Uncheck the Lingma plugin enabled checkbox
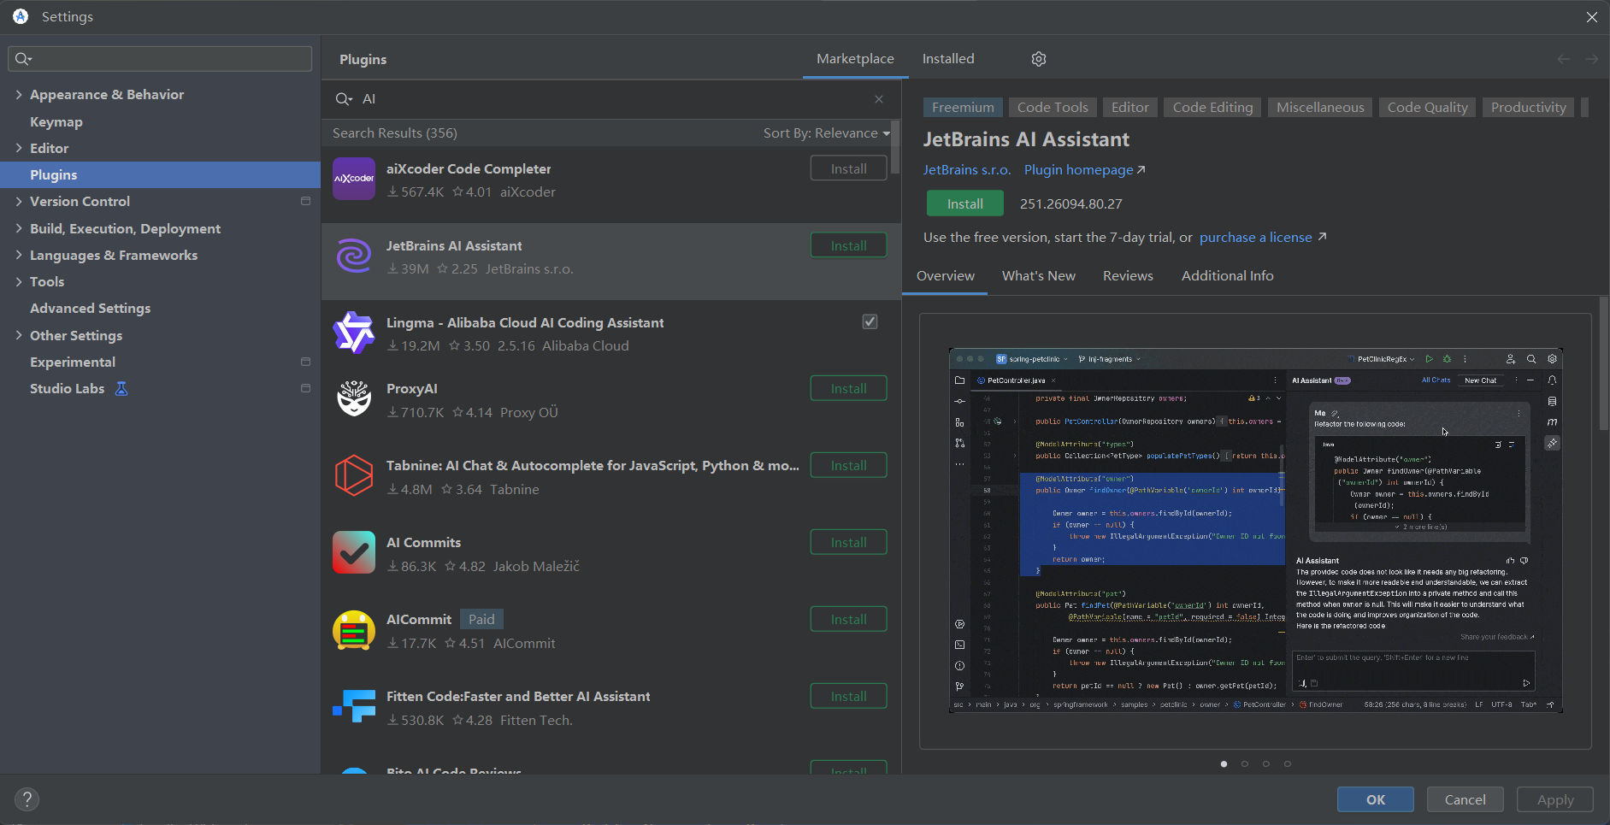 (870, 321)
